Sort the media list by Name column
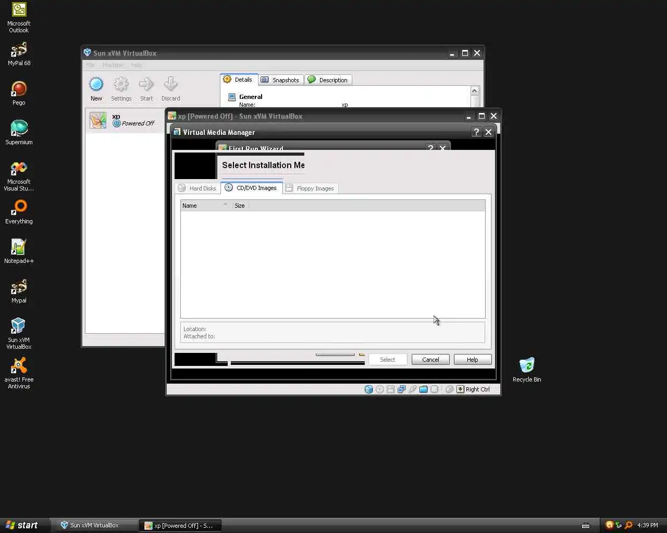667x533 pixels. tap(205, 206)
